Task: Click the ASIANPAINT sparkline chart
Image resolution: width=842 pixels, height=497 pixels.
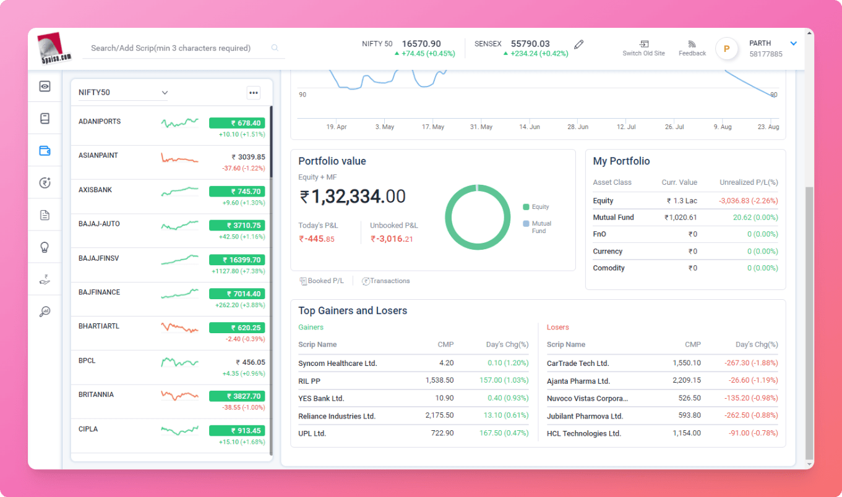Action: [180, 158]
